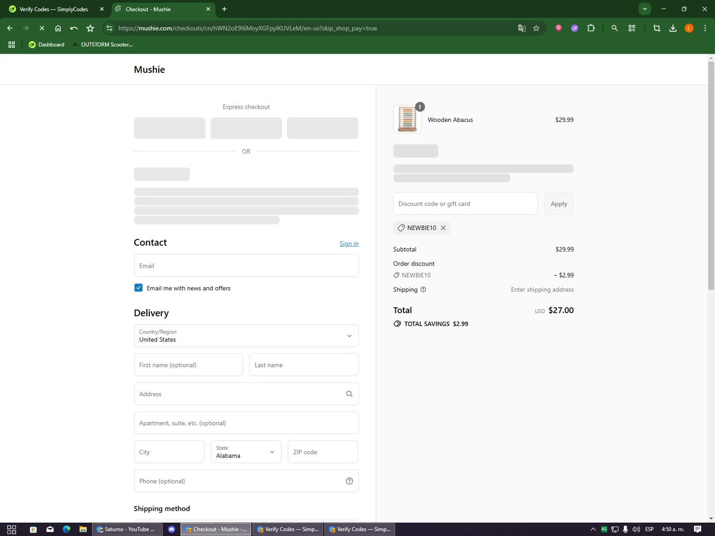Viewport: 715px width, 536px height.
Task: Uncheck Email me with news and offers
Action: click(138, 288)
